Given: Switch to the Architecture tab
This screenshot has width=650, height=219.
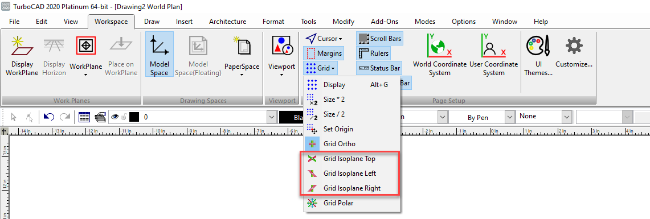Looking at the screenshot, I should click(227, 22).
